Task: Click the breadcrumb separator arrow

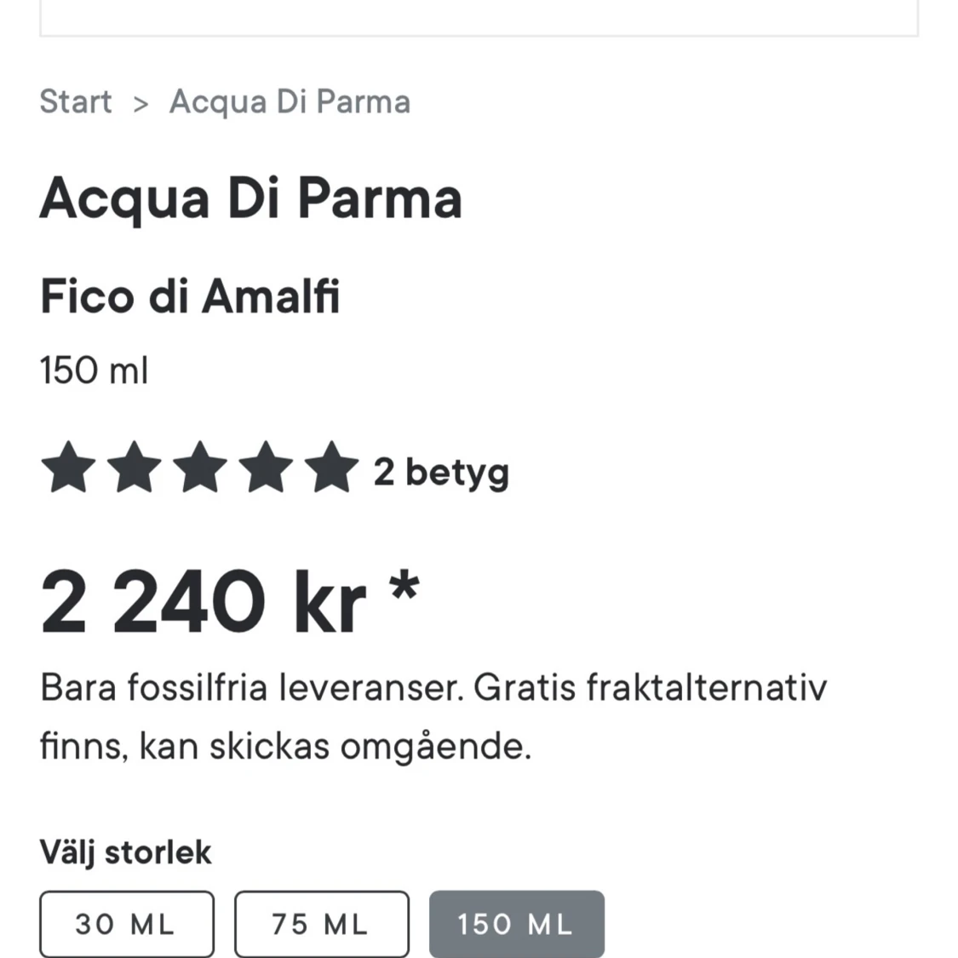Action: 141,102
